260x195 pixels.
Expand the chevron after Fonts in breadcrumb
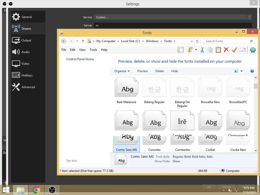pos(175,41)
